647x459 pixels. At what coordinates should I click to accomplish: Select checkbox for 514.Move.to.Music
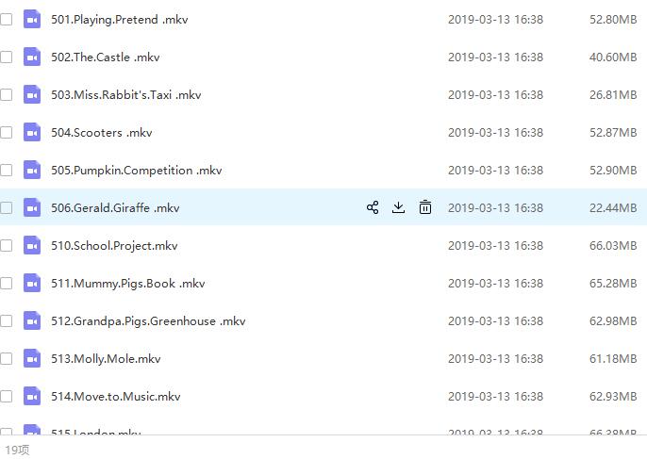6,396
